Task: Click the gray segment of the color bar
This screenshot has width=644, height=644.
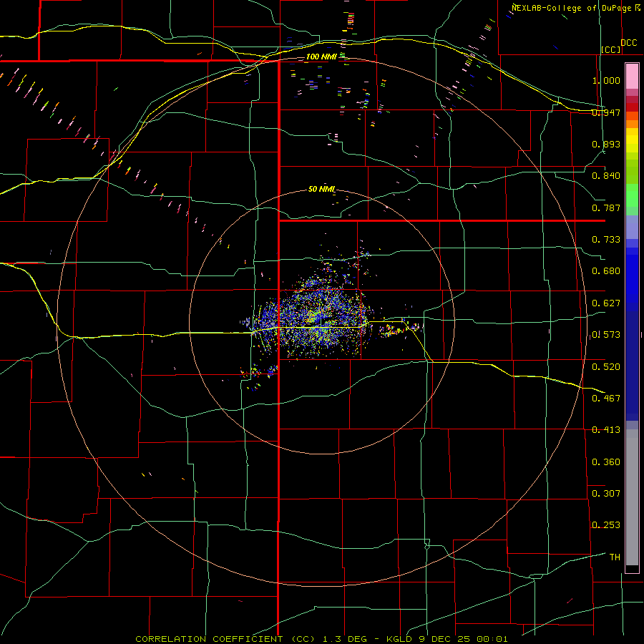Action: [632, 497]
